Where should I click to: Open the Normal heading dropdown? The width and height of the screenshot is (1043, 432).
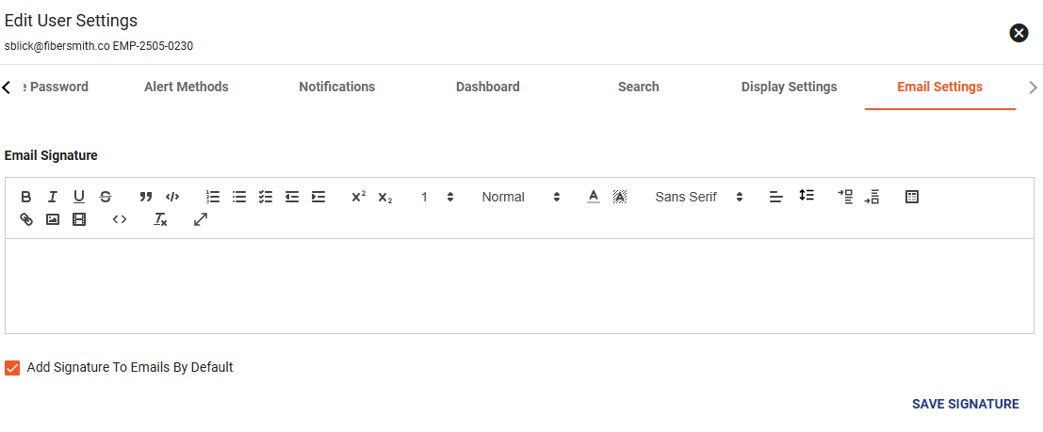click(x=521, y=197)
